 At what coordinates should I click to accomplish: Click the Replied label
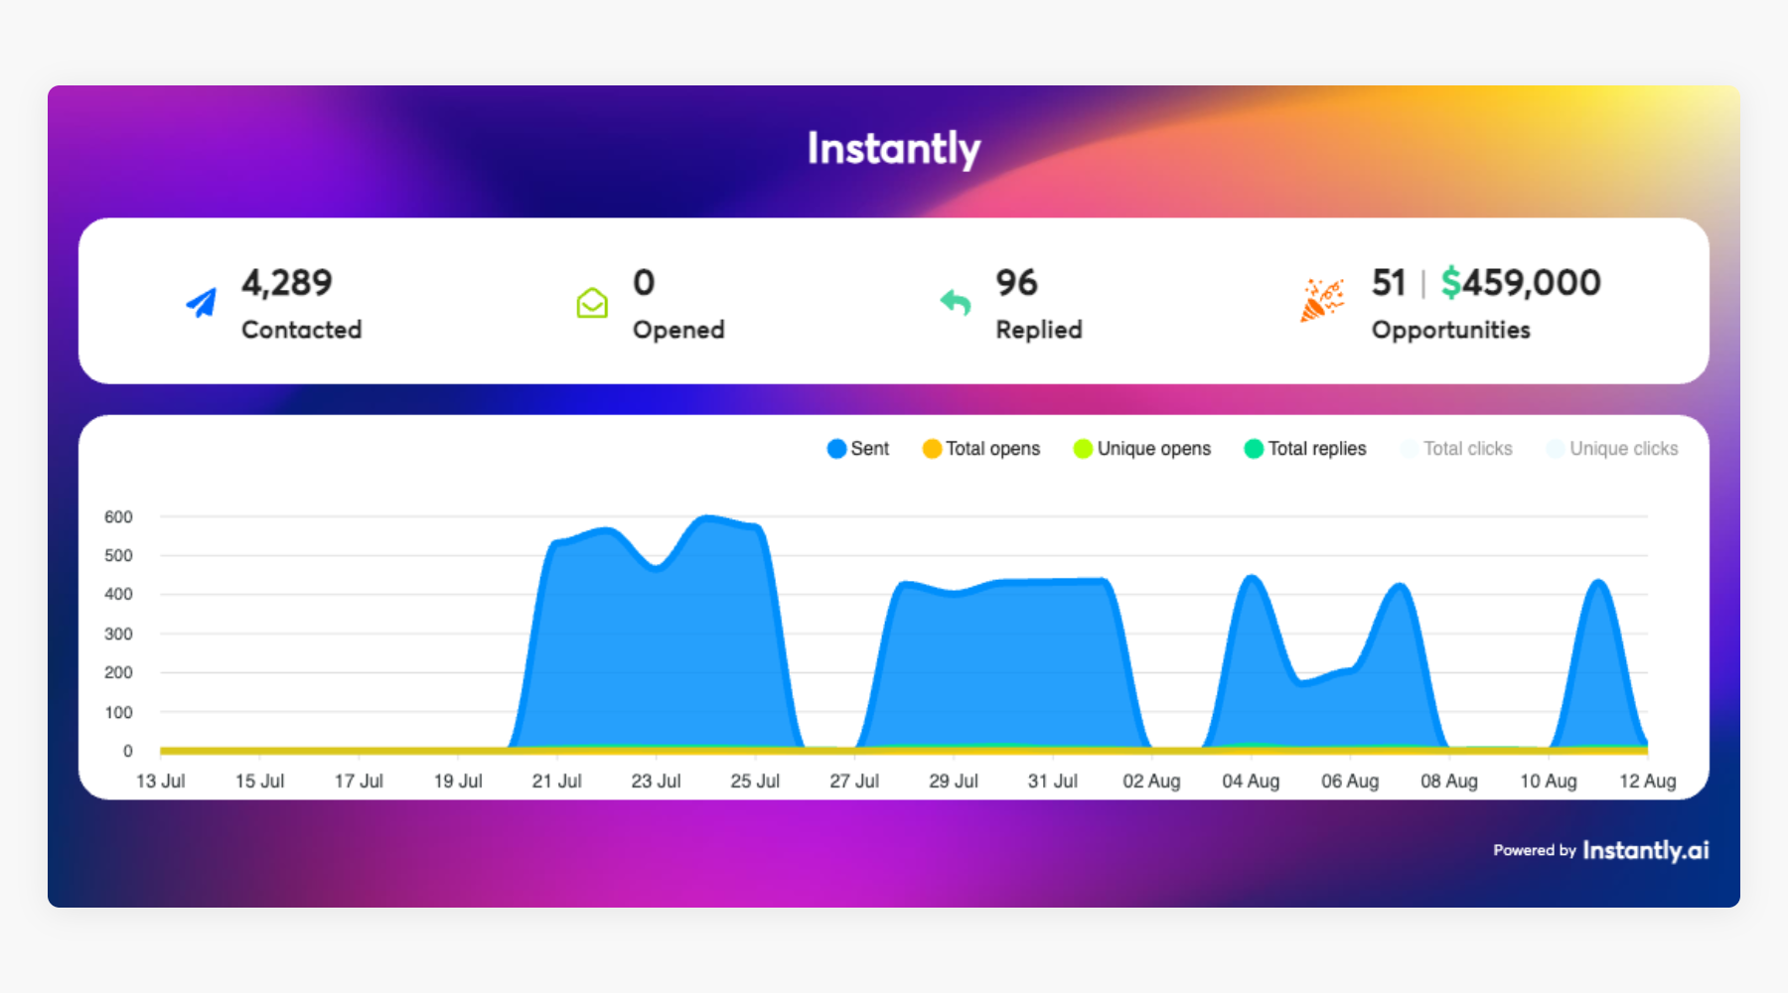[1039, 331]
